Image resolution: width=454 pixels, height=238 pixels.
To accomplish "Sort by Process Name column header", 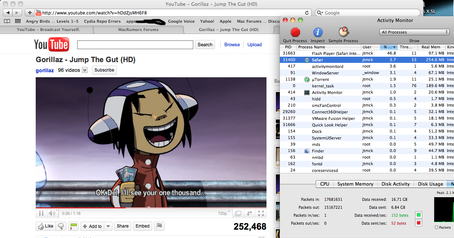I will (x=329, y=47).
